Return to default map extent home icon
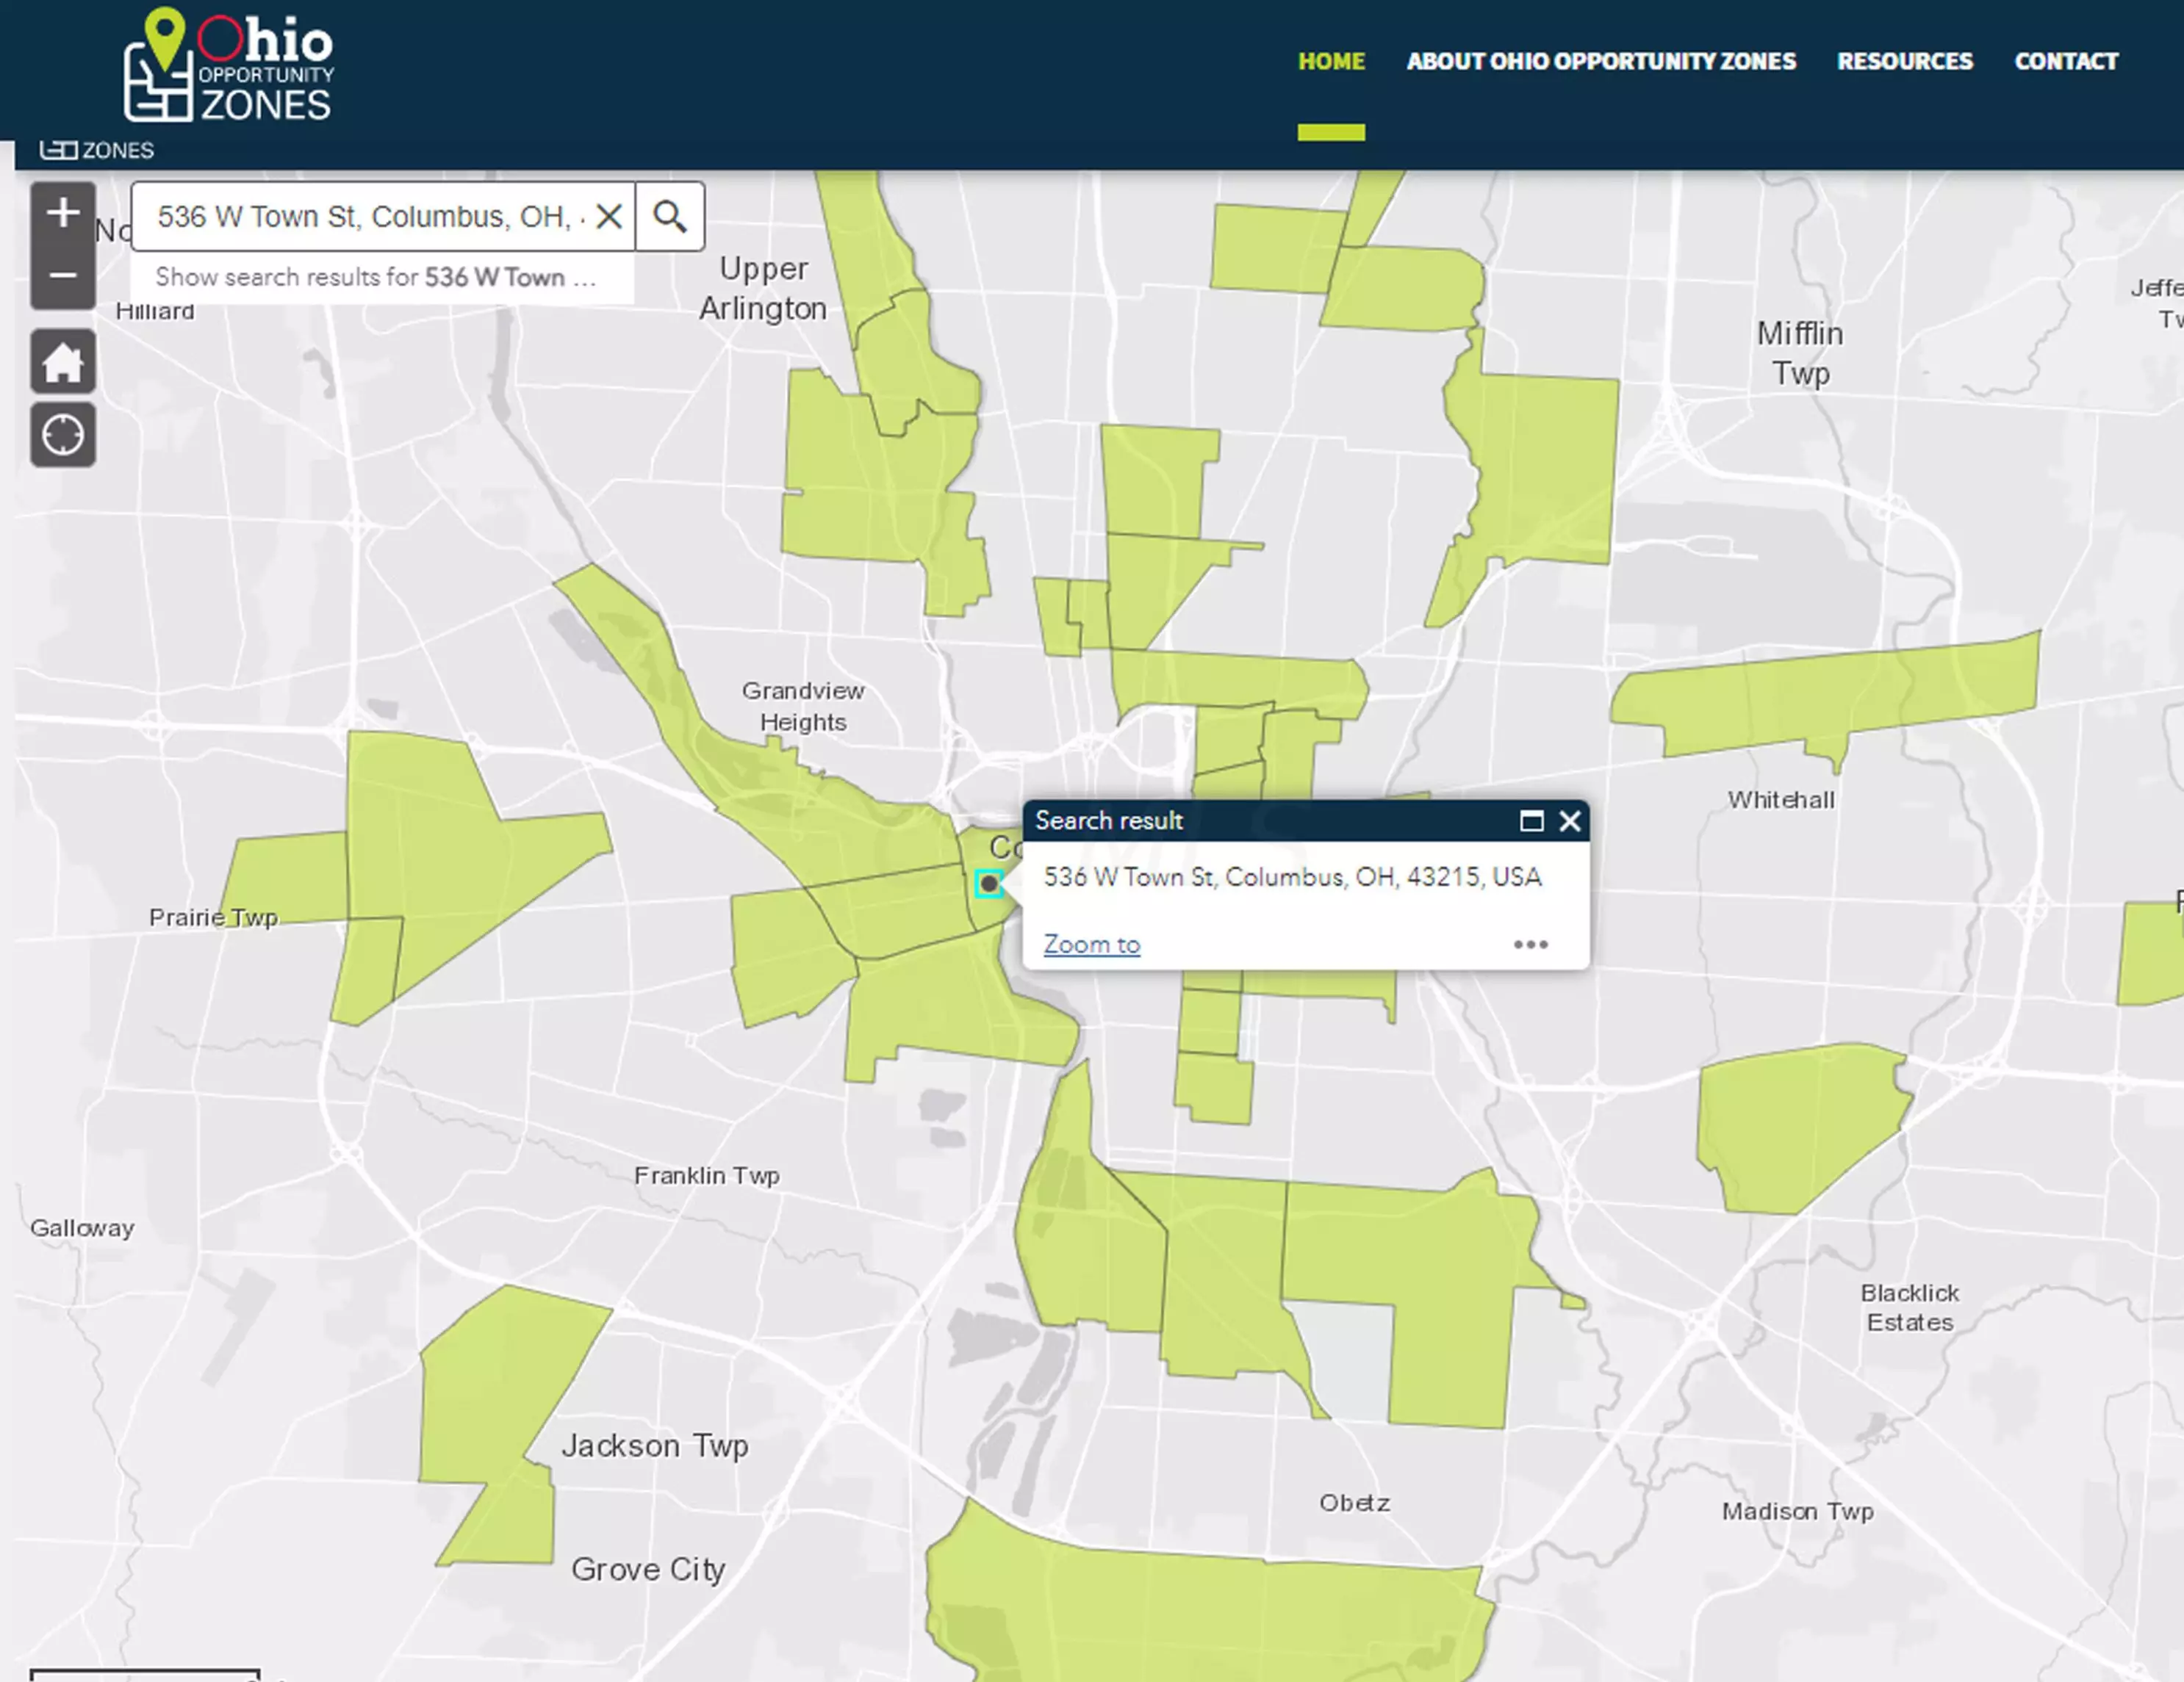Image resolution: width=2184 pixels, height=1682 pixels. tap(63, 362)
